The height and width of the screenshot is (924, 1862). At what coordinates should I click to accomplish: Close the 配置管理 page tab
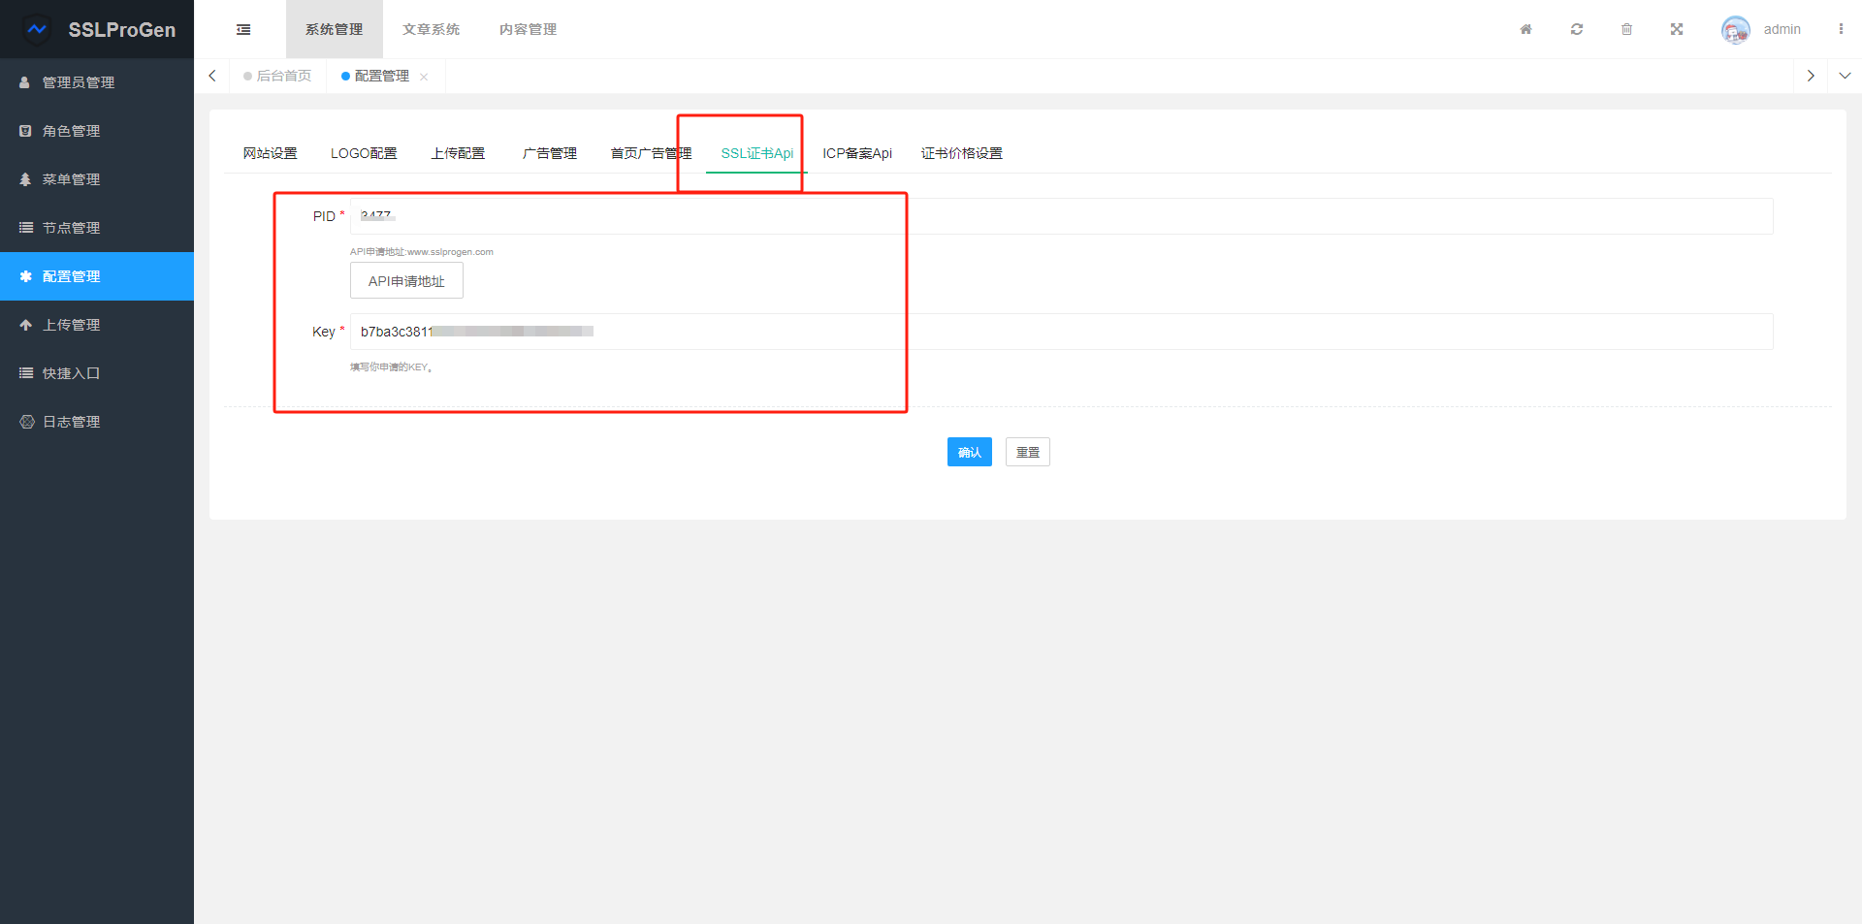tap(424, 77)
